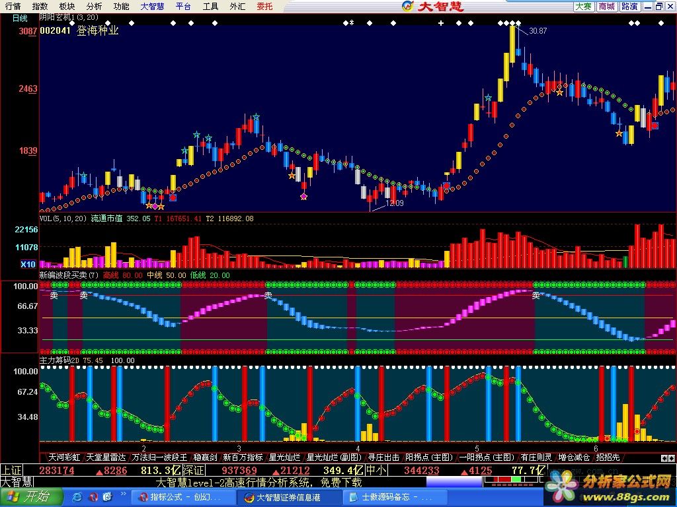Screen dimensions: 677x507
Task: Open the 指数 menu
Action: tap(40, 6)
